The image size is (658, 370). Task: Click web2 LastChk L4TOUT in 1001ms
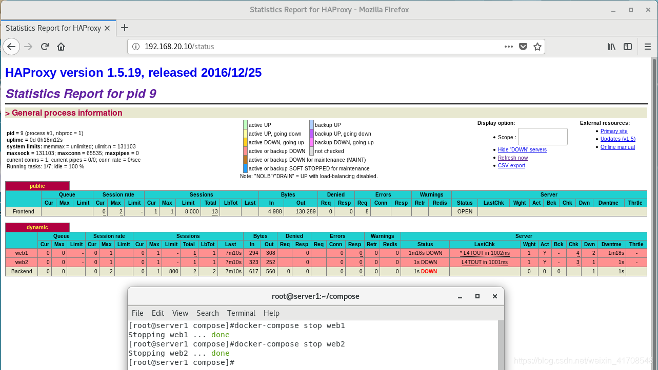(485, 262)
